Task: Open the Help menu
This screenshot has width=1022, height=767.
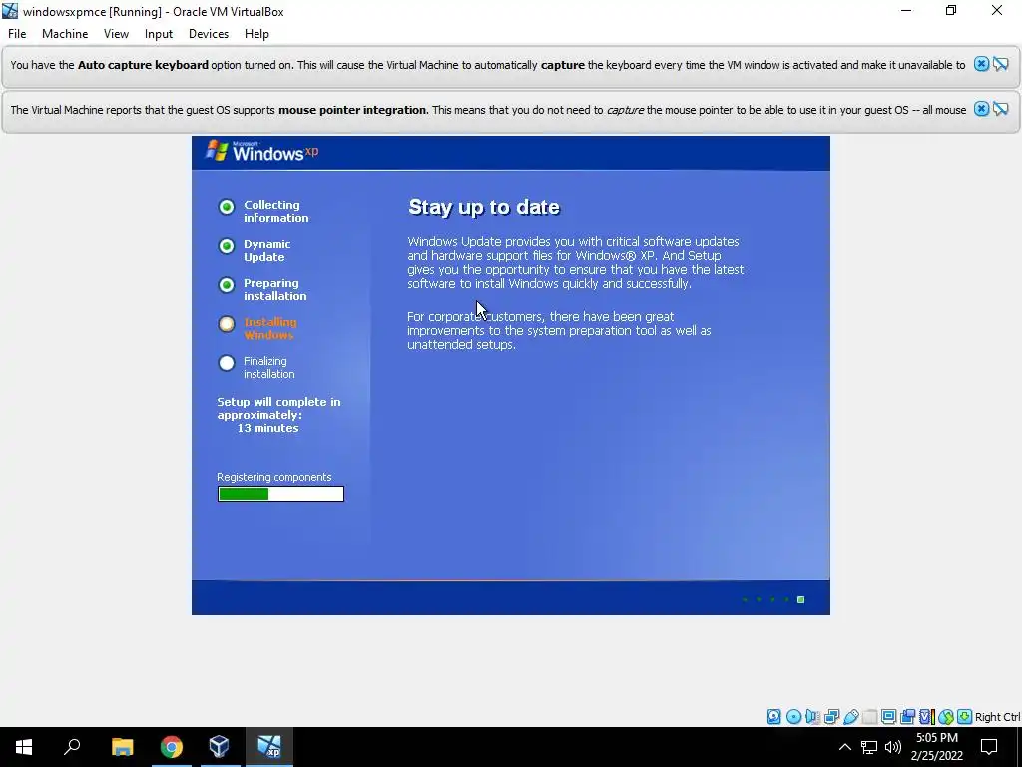Action: pyautogui.click(x=256, y=34)
